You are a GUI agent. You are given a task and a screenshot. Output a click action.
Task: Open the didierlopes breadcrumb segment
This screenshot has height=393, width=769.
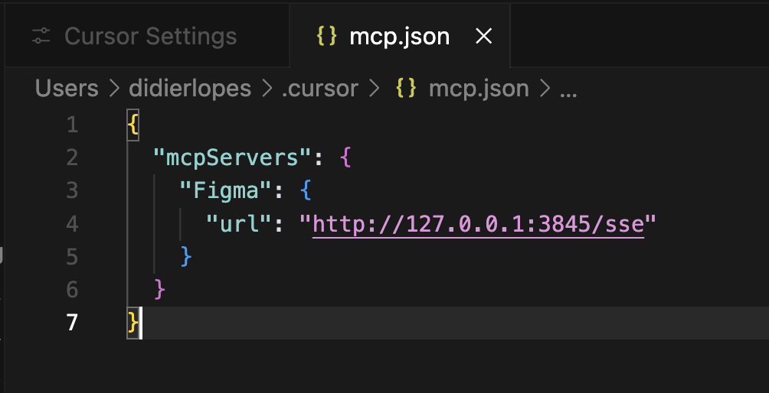click(x=190, y=89)
